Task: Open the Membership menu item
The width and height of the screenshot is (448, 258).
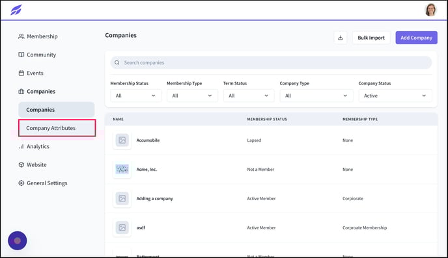Action: [42, 36]
